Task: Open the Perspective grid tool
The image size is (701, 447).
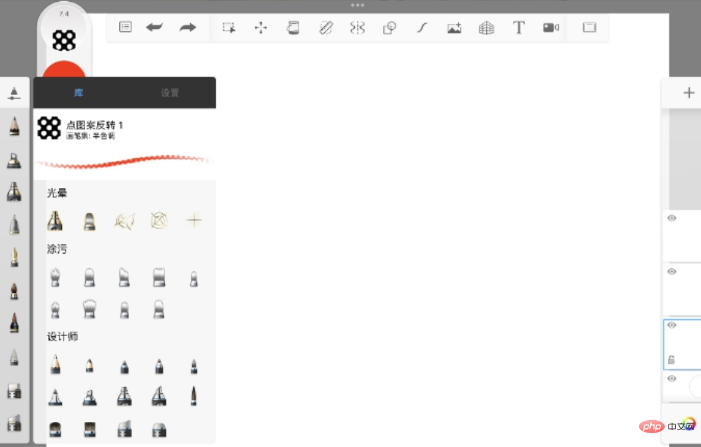Action: [486, 28]
